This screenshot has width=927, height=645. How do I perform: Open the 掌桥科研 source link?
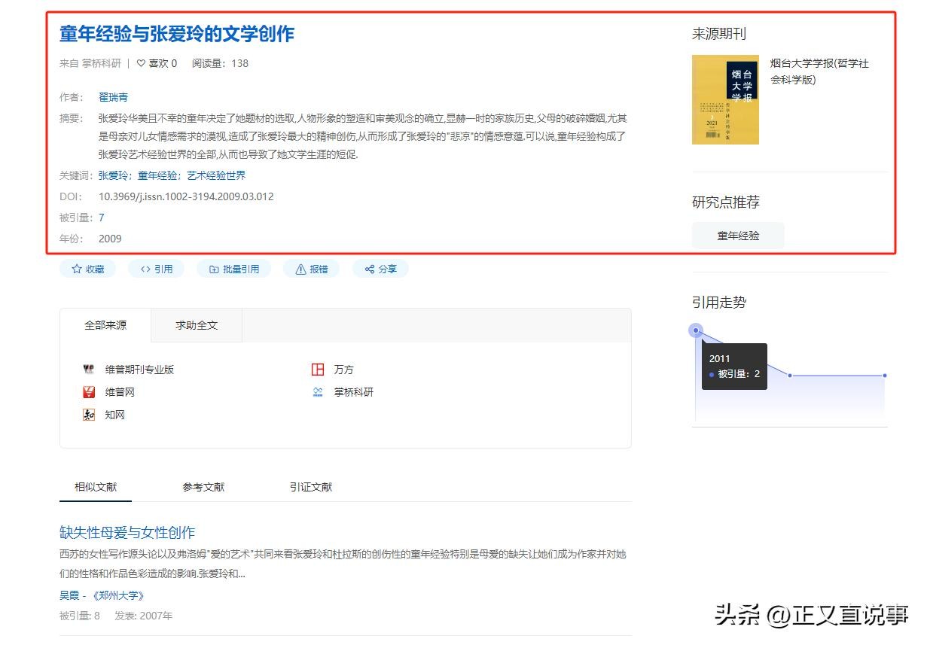pyautogui.click(x=353, y=392)
